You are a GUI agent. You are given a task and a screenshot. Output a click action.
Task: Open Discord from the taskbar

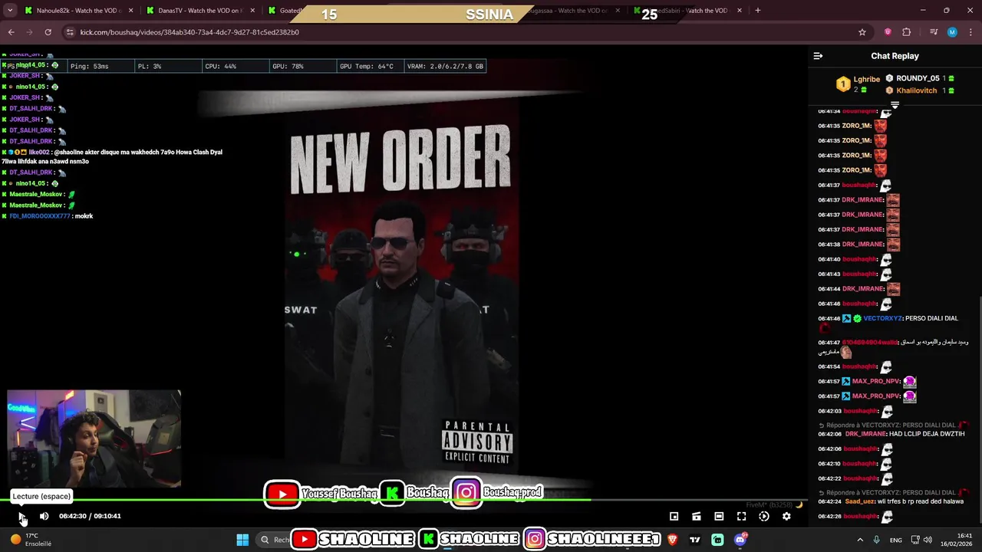[x=740, y=540]
